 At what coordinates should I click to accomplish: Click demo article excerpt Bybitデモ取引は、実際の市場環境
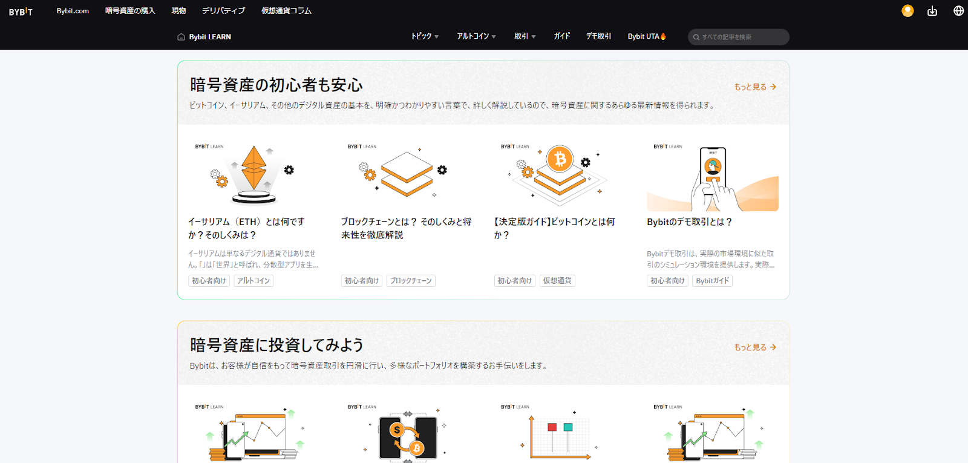(x=711, y=259)
